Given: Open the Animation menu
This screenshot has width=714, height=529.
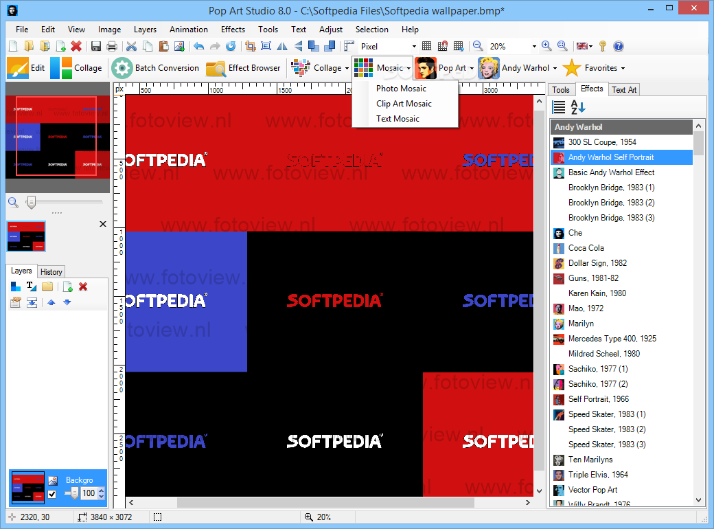Looking at the screenshot, I should pos(189,29).
